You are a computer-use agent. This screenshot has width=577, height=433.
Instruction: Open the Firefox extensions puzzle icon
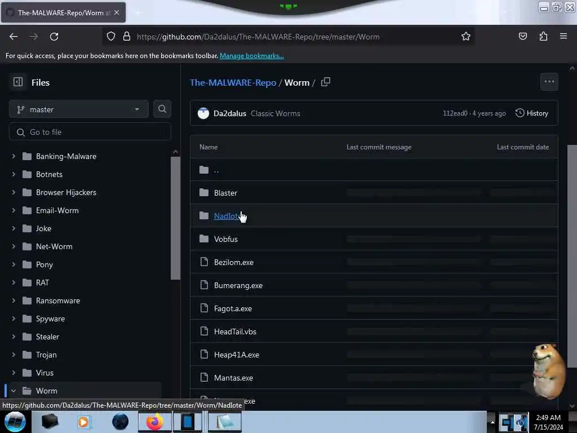tap(543, 36)
